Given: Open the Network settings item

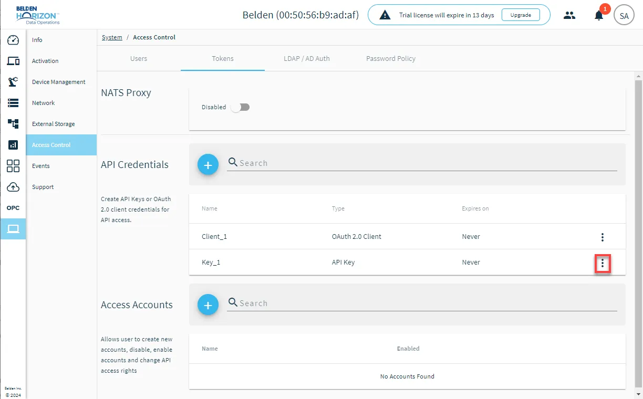Looking at the screenshot, I should (61, 103).
